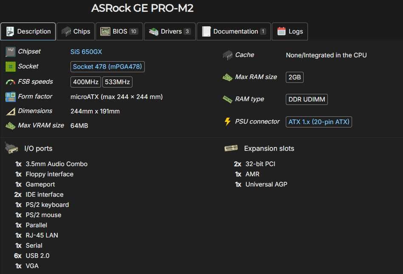Click the microATX form factor value
The height and width of the screenshot is (274, 403).
116,97
